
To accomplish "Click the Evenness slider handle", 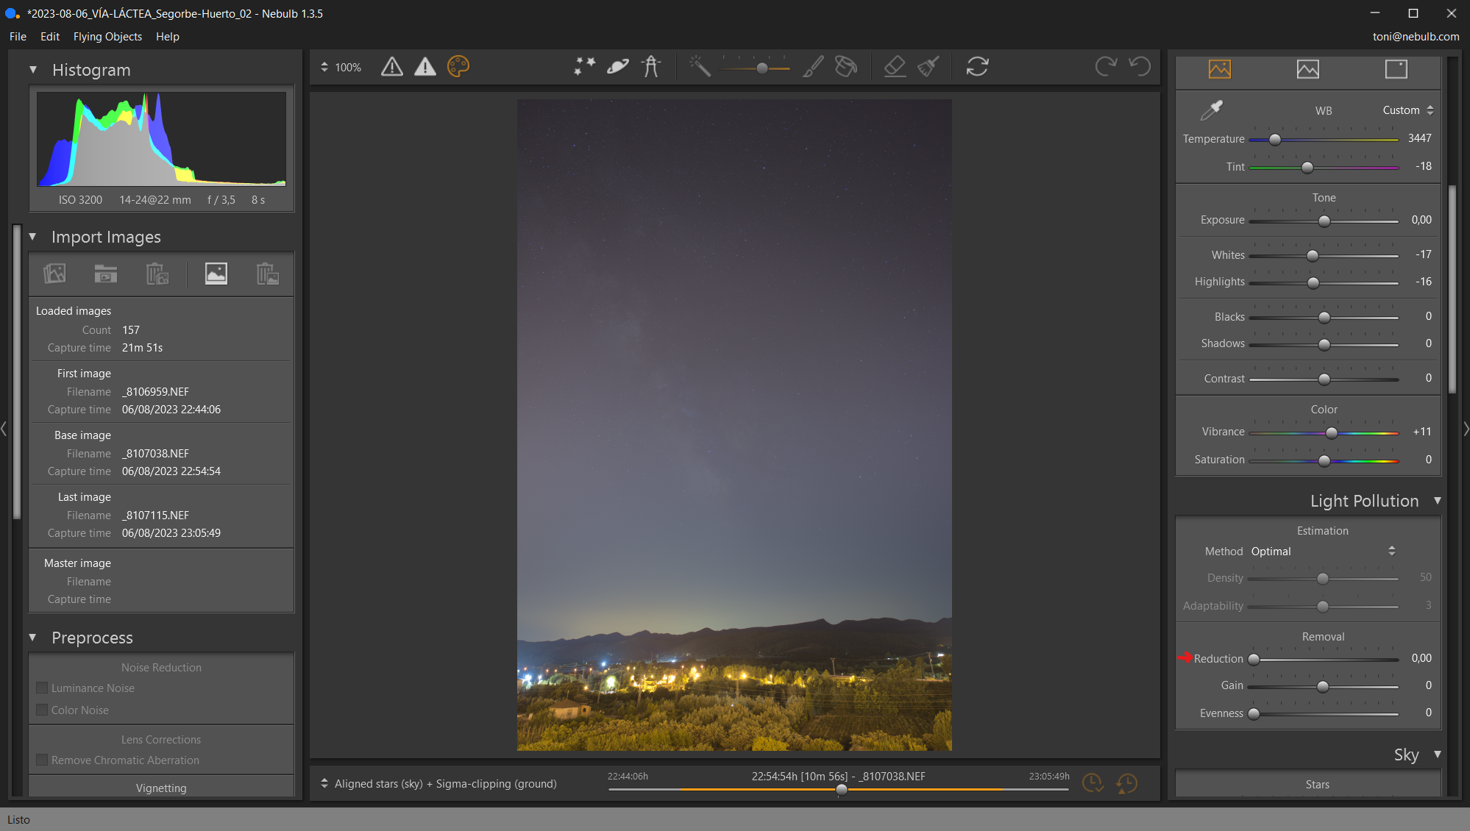I will click(1254, 714).
